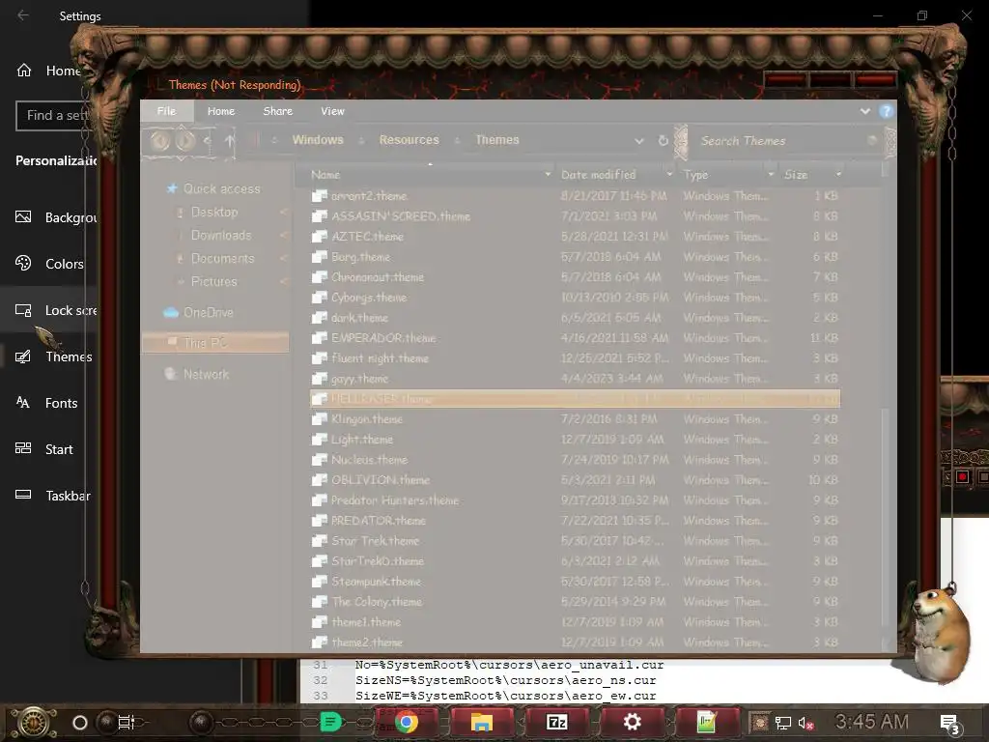This screenshot has width=989, height=742.
Task: Open Google Chrome from the taskbar
Action: coord(407,722)
